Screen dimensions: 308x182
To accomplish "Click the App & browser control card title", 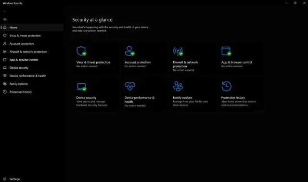I will 236,62.
